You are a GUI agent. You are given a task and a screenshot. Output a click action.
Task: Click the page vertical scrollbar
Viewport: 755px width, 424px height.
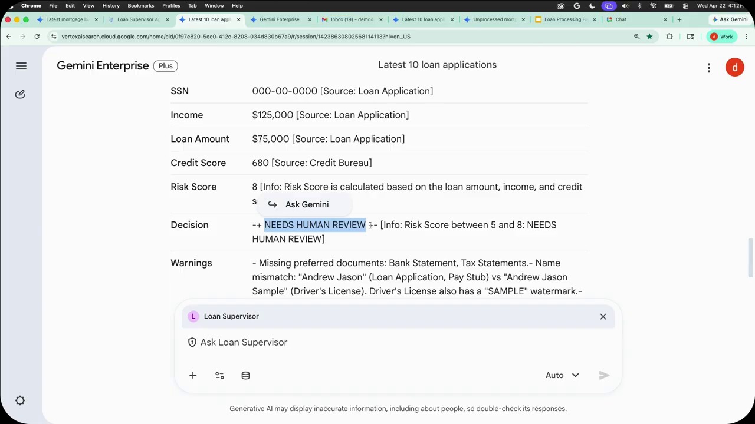tap(751, 257)
